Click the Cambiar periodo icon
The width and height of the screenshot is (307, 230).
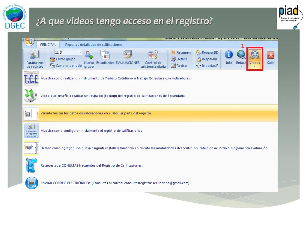tap(52, 66)
